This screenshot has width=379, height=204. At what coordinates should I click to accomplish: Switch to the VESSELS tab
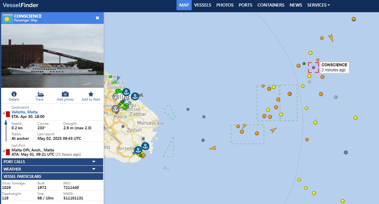pos(202,5)
